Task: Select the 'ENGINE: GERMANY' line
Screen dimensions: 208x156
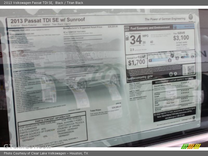Action: coord(68,130)
